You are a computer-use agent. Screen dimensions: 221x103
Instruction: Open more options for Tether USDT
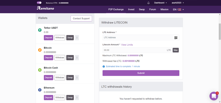pyautogui.click(x=77, y=38)
